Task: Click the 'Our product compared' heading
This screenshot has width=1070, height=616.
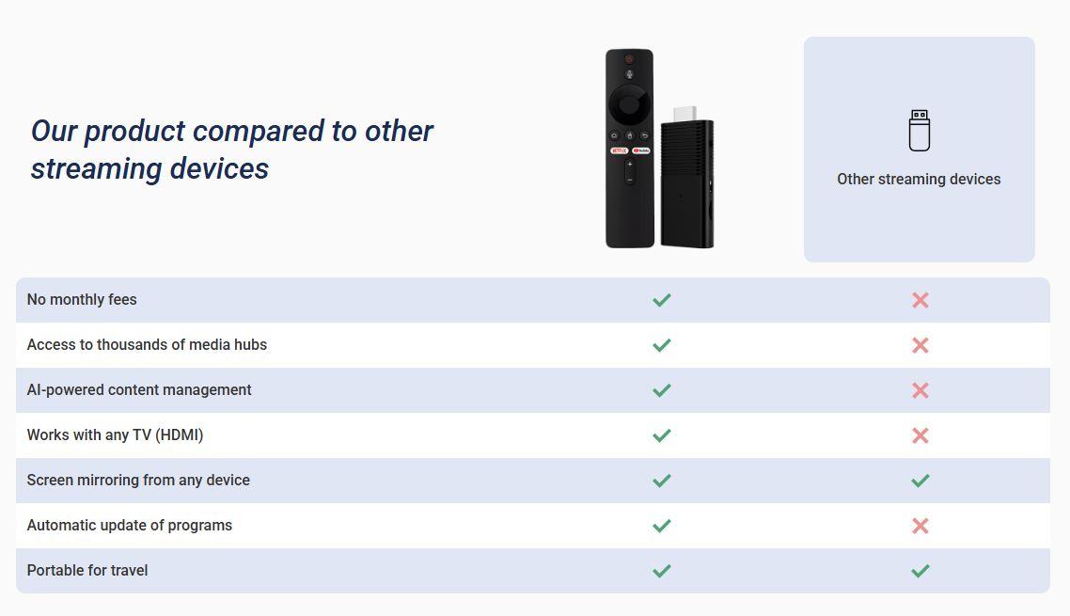Action: pos(231,150)
